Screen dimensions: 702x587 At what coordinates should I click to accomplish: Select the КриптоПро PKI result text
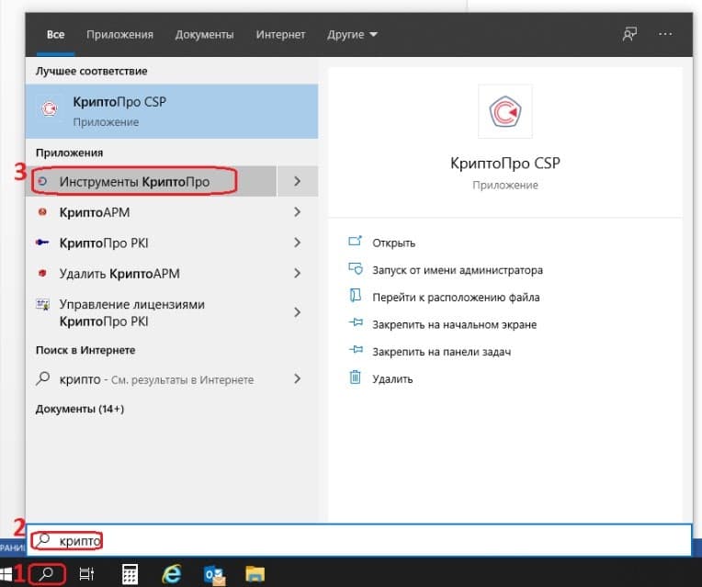point(104,243)
